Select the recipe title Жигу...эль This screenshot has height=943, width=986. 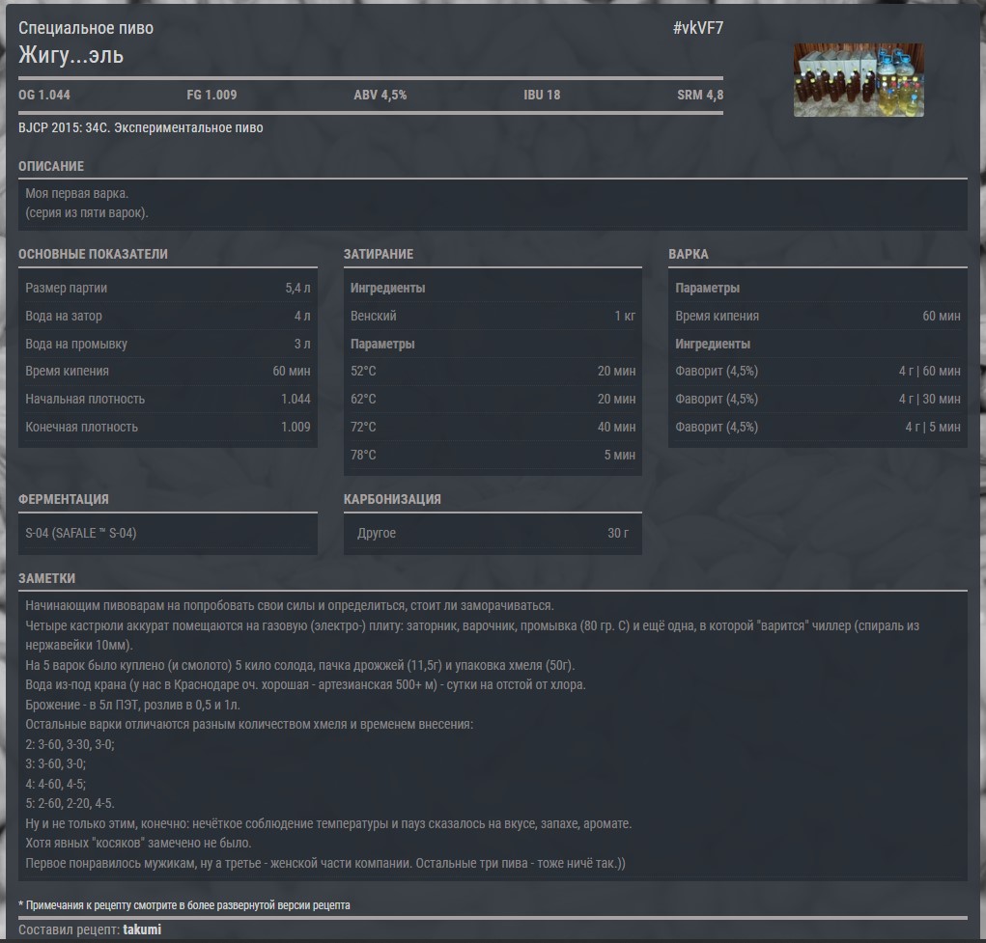(71, 55)
